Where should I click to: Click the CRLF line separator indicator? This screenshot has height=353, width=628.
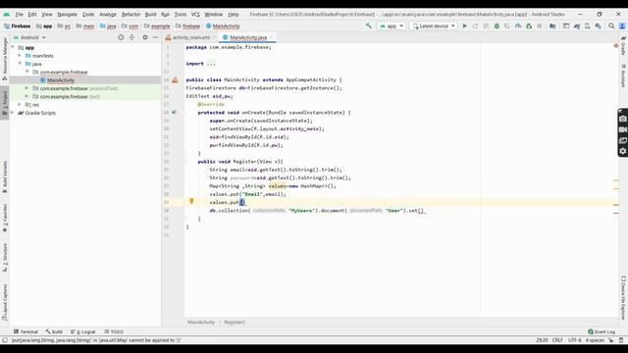click(557, 340)
